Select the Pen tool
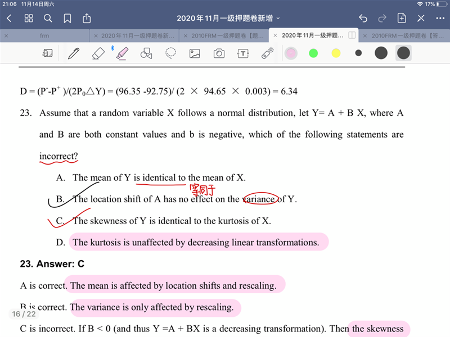450x337 pixels. tap(74, 53)
